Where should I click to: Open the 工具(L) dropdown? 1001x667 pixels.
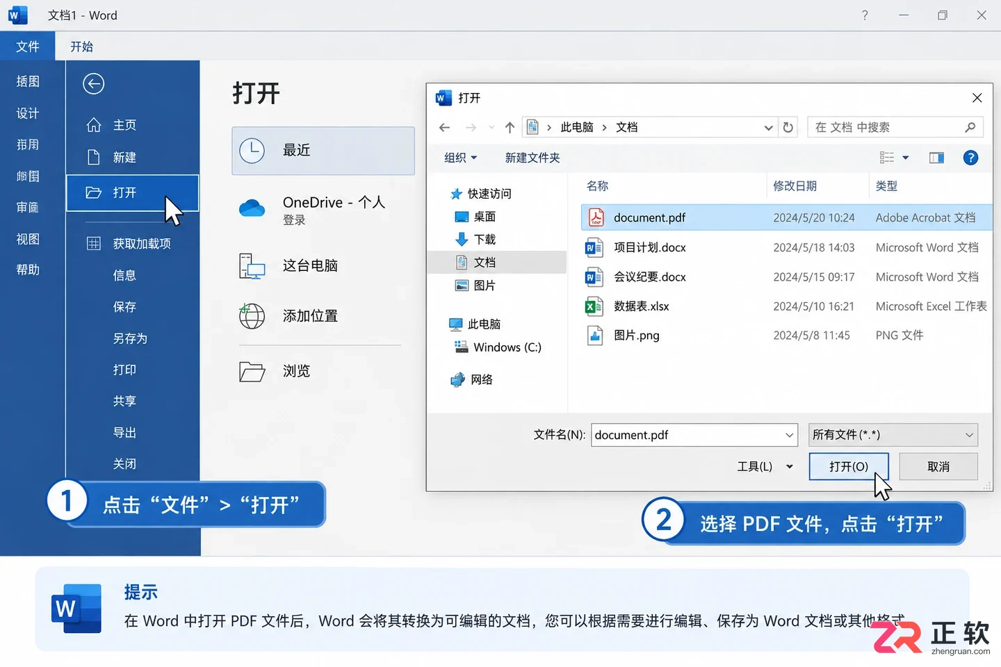(x=765, y=466)
